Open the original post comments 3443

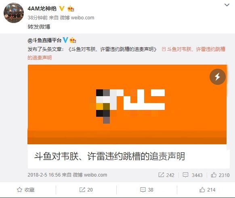(193, 175)
